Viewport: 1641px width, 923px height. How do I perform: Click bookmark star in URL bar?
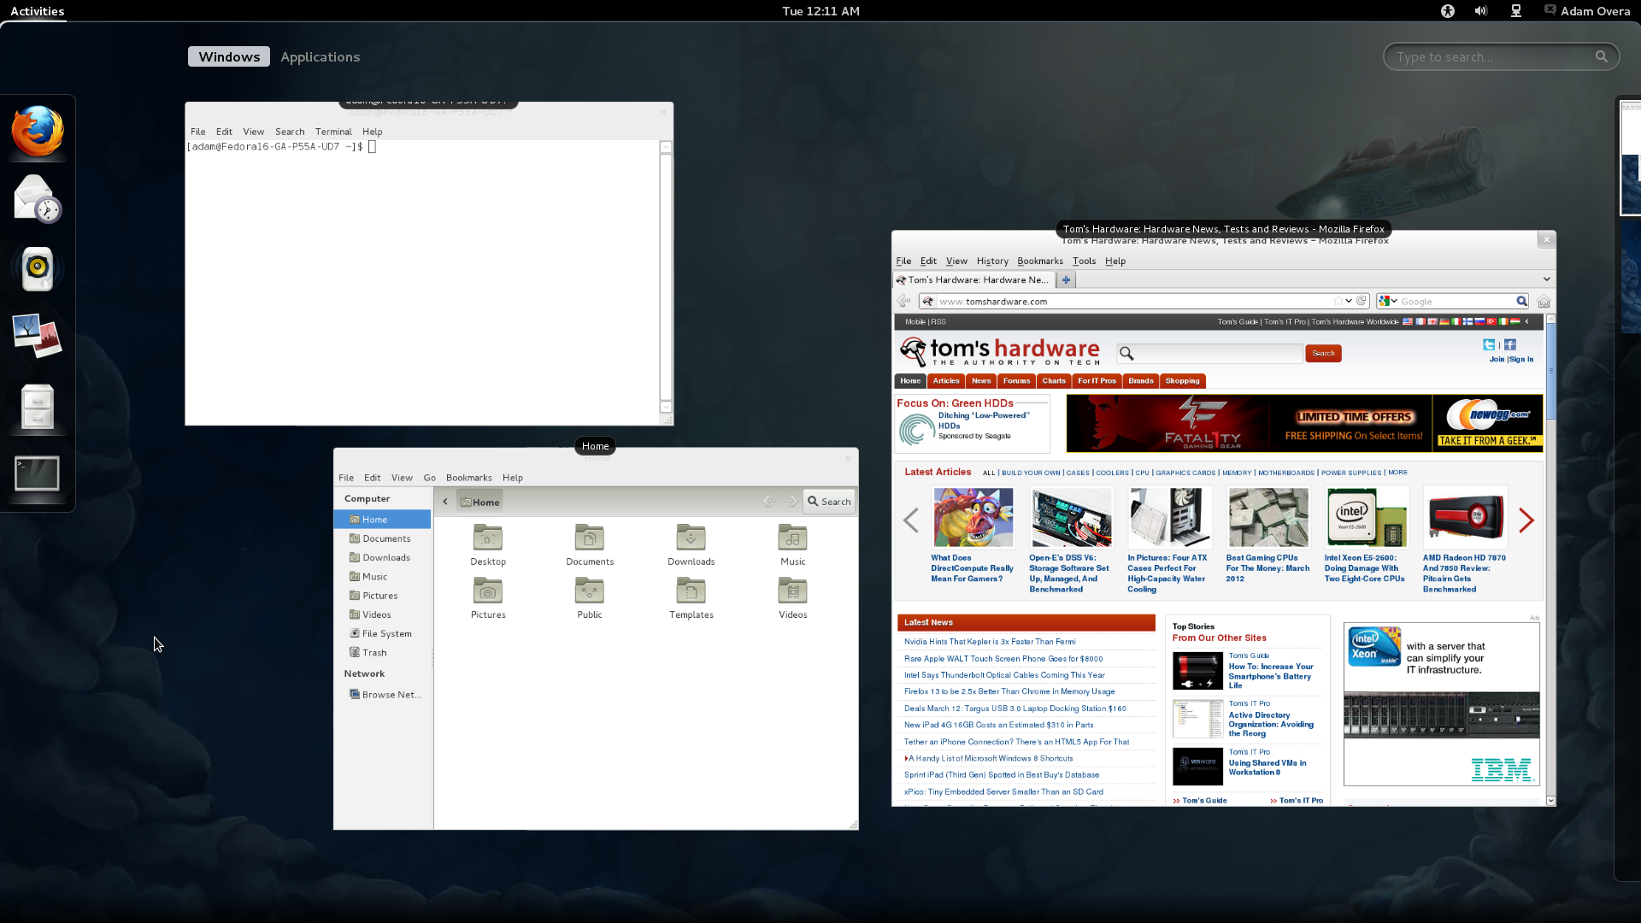tap(1338, 301)
